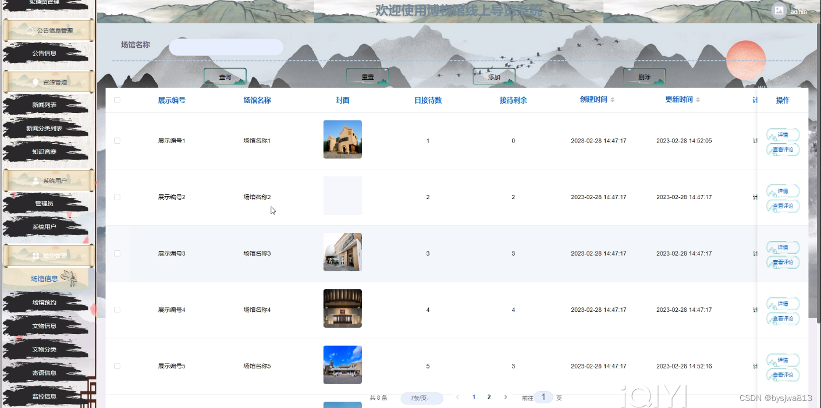The width and height of the screenshot is (821, 408).
Task: Click the 公告信息管理 group icon
Action: pyautogui.click(x=30, y=30)
